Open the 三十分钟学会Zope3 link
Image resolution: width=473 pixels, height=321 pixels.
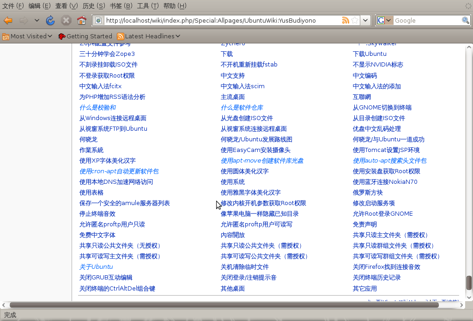(107, 54)
